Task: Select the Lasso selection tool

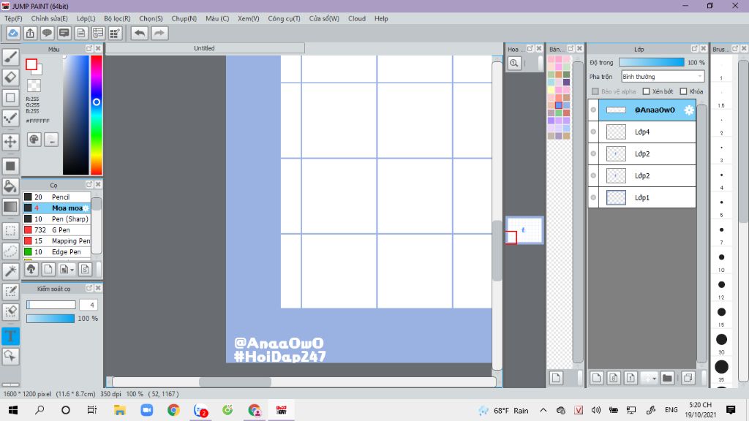Action: tap(10, 251)
